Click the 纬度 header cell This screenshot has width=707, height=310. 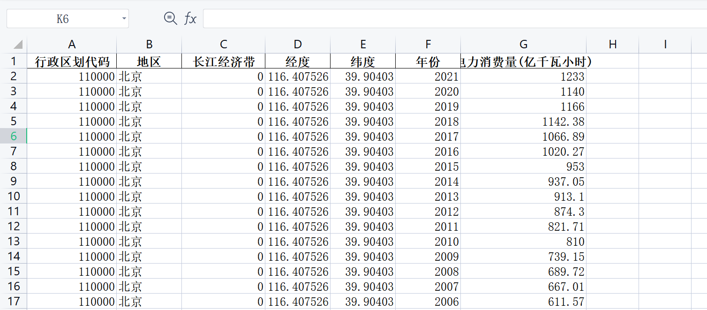pos(363,61)
